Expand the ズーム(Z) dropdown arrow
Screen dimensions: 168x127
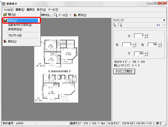click(x=70, y=15)
